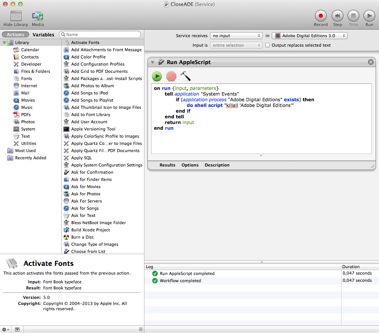Image resolution: width=379 pixels, height=333 pixels.
Task: Open the Media browser icon
Action: (x=38, y=16)
